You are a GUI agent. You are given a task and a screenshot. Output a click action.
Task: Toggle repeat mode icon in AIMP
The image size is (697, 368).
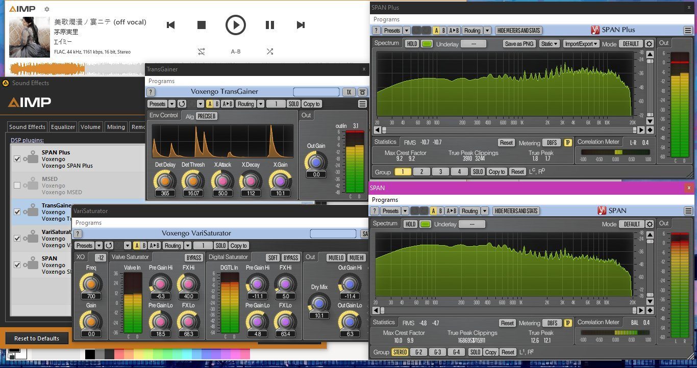click(x=202, y=51)
